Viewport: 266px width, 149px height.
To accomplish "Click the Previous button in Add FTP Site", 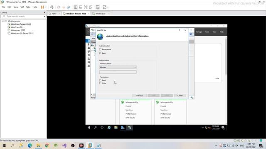I will click(140, 96).
